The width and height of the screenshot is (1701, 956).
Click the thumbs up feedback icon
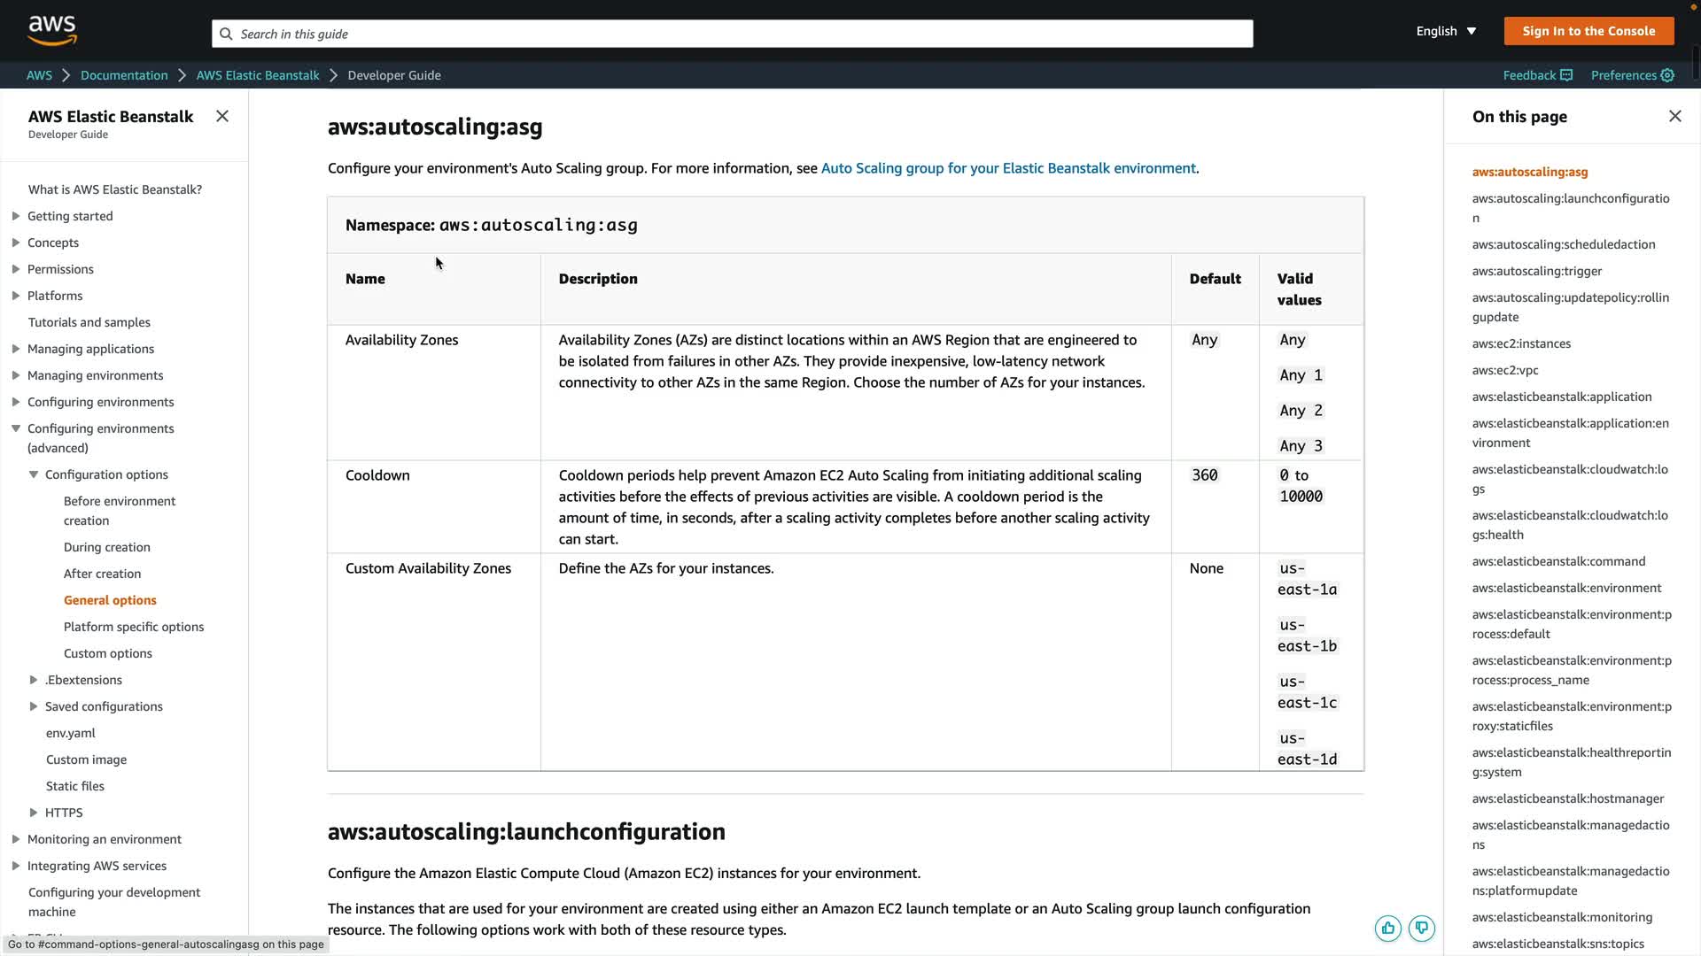[1387, 928]
